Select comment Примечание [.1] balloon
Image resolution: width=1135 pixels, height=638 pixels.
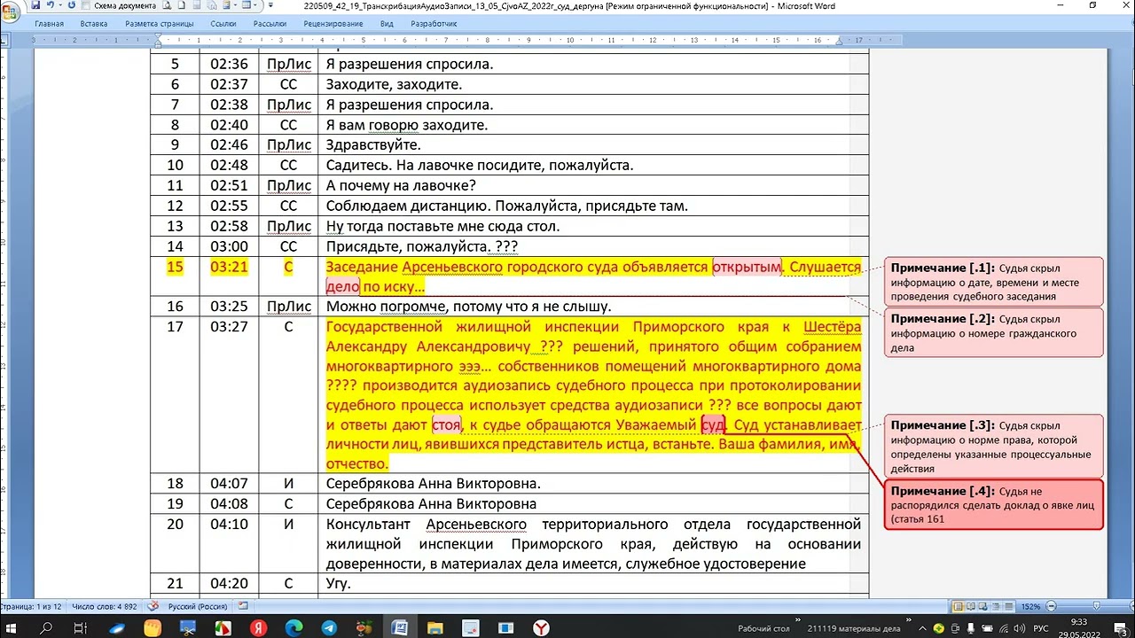(994, 282)
